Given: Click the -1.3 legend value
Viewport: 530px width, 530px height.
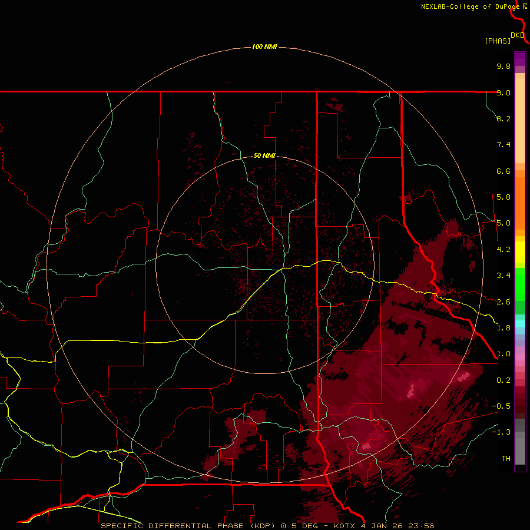Looking at the screenshot, I should point(501,432).
